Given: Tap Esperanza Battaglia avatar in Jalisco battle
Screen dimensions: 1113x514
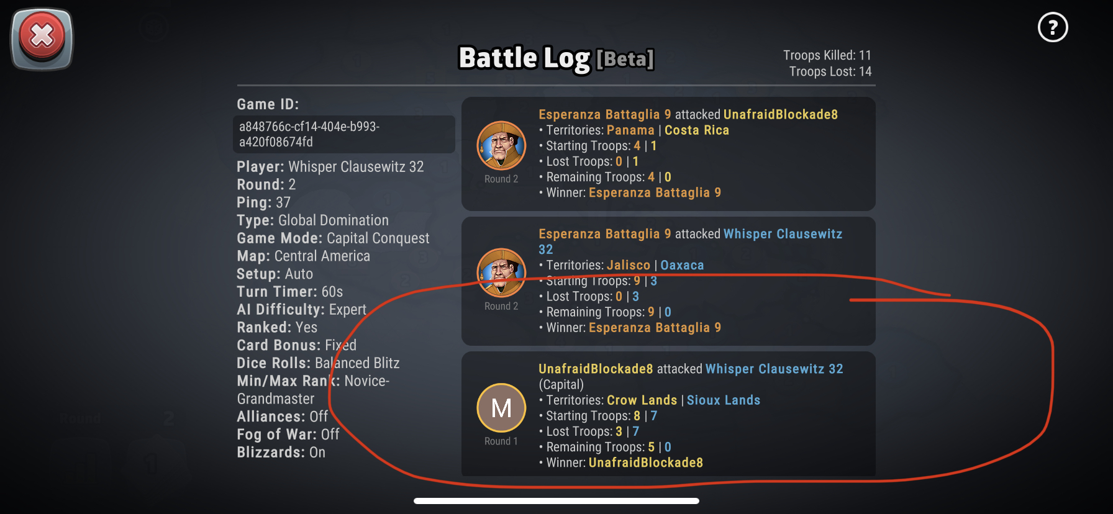Looking at the screenshot, I should pos(501,273).
